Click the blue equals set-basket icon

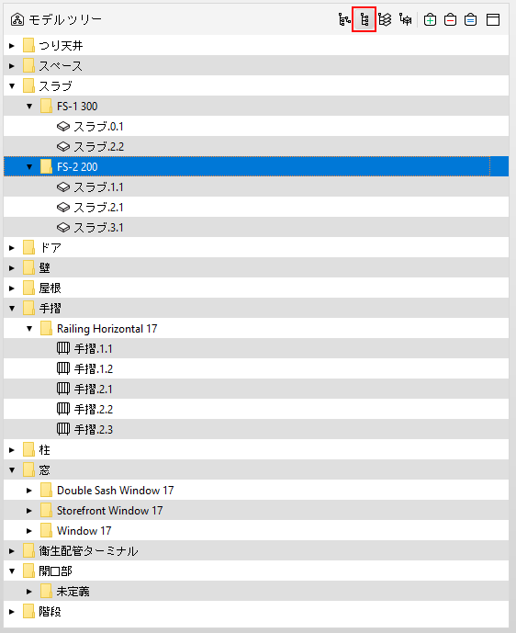470,19
